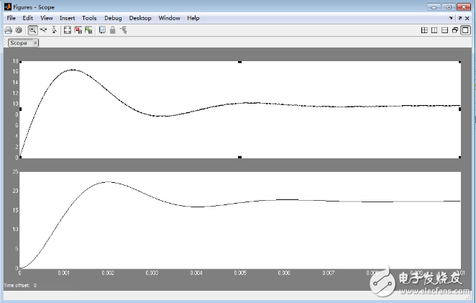This screenshot has height=303, width=476.
Task: Open the File menu
Action: (12, 18)
